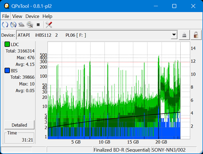Click the blue BIS color swatch
Image resolution: width=203 pixels, height=154 pixels.
coord(7,70)
